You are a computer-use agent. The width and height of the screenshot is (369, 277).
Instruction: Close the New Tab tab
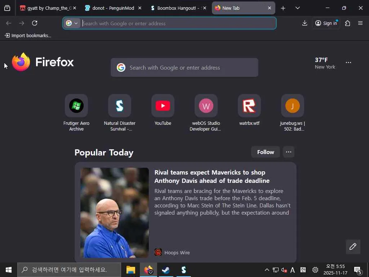point(270,8)
